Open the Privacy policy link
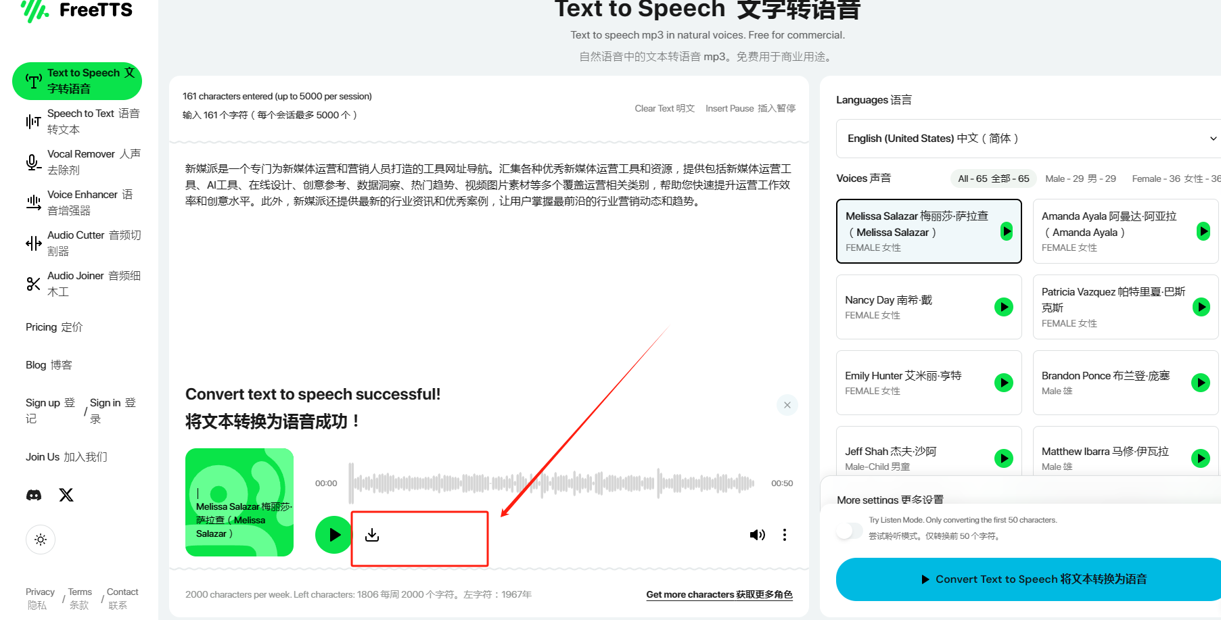The height and width of the screenshot is (620, 1221). pos(40,598)
